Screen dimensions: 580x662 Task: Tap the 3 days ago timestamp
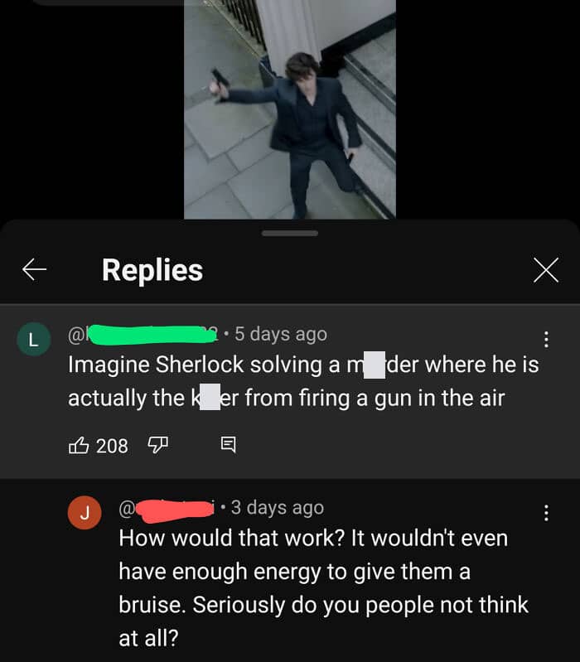278,507
